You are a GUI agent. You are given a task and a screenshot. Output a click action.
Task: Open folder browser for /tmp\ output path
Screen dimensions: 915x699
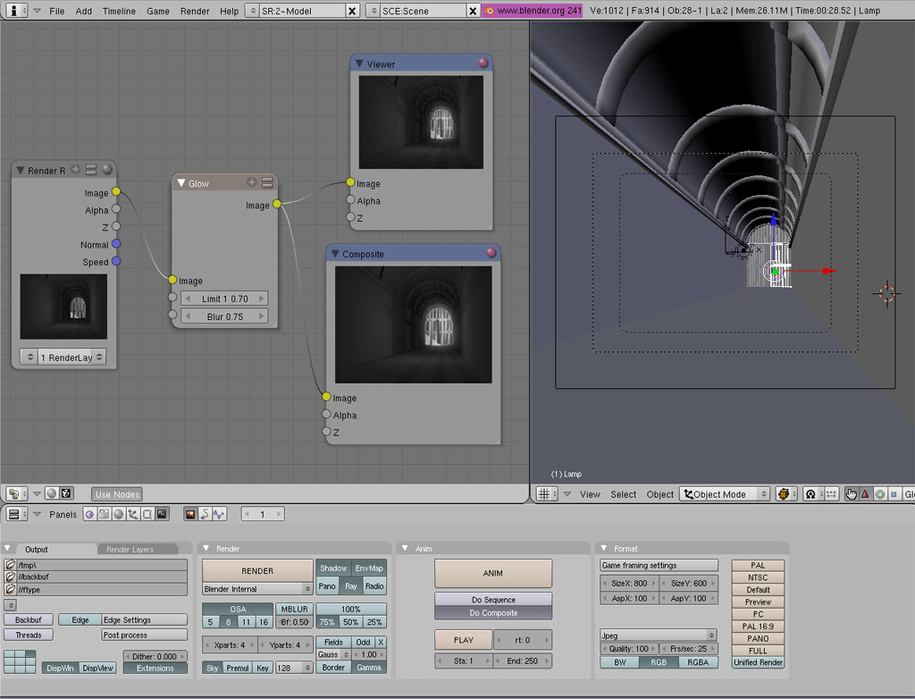coord(11,565)
